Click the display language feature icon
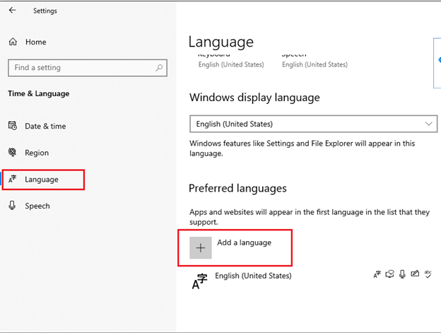This screenshot has width=441, height=333. [x=377, y=274]
